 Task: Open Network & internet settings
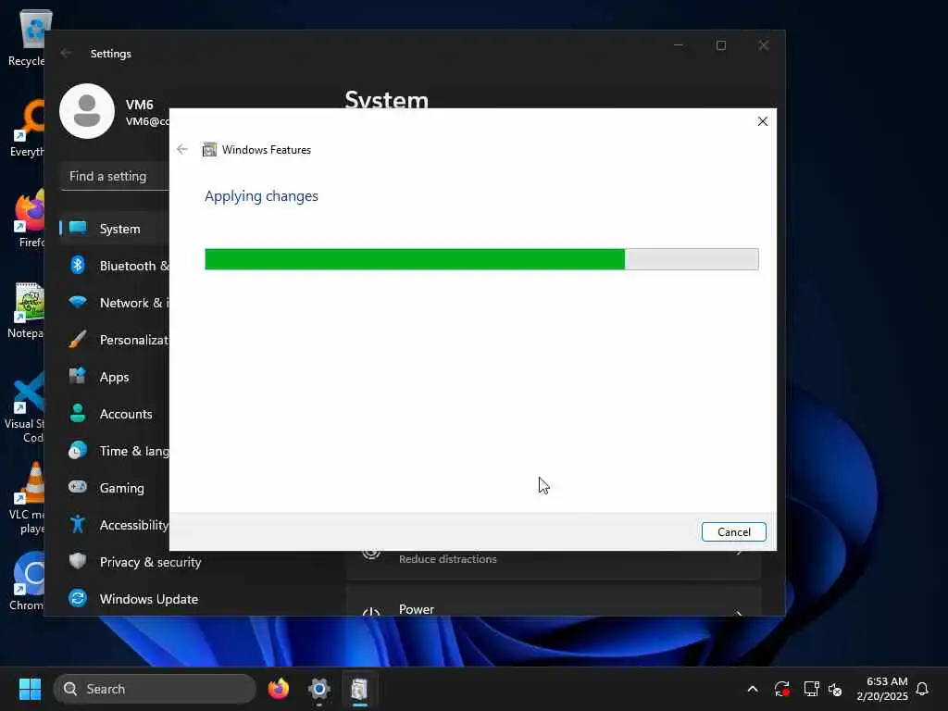tap(115, 303)
